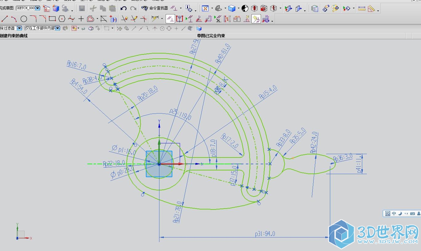421x251 pixels.
Task: Toggle shaded rendering style cube
Action: pos(232,8)
